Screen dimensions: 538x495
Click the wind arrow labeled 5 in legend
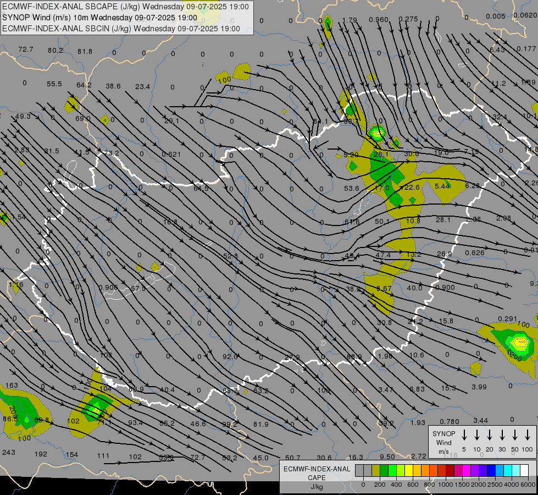[464, 435]
